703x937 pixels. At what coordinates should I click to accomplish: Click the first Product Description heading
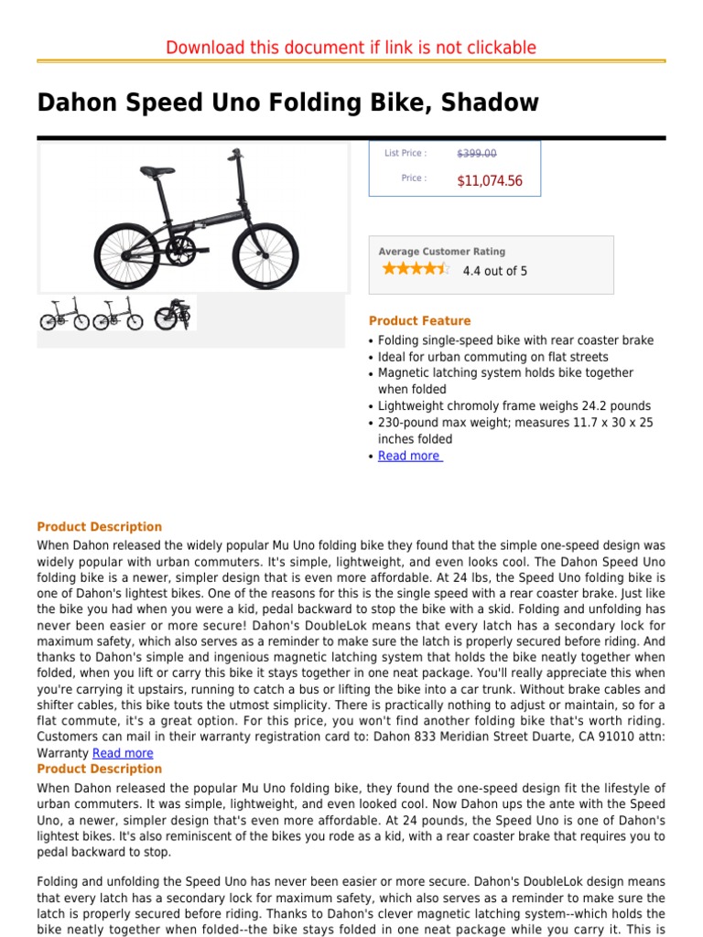click(x=99, y=527)
